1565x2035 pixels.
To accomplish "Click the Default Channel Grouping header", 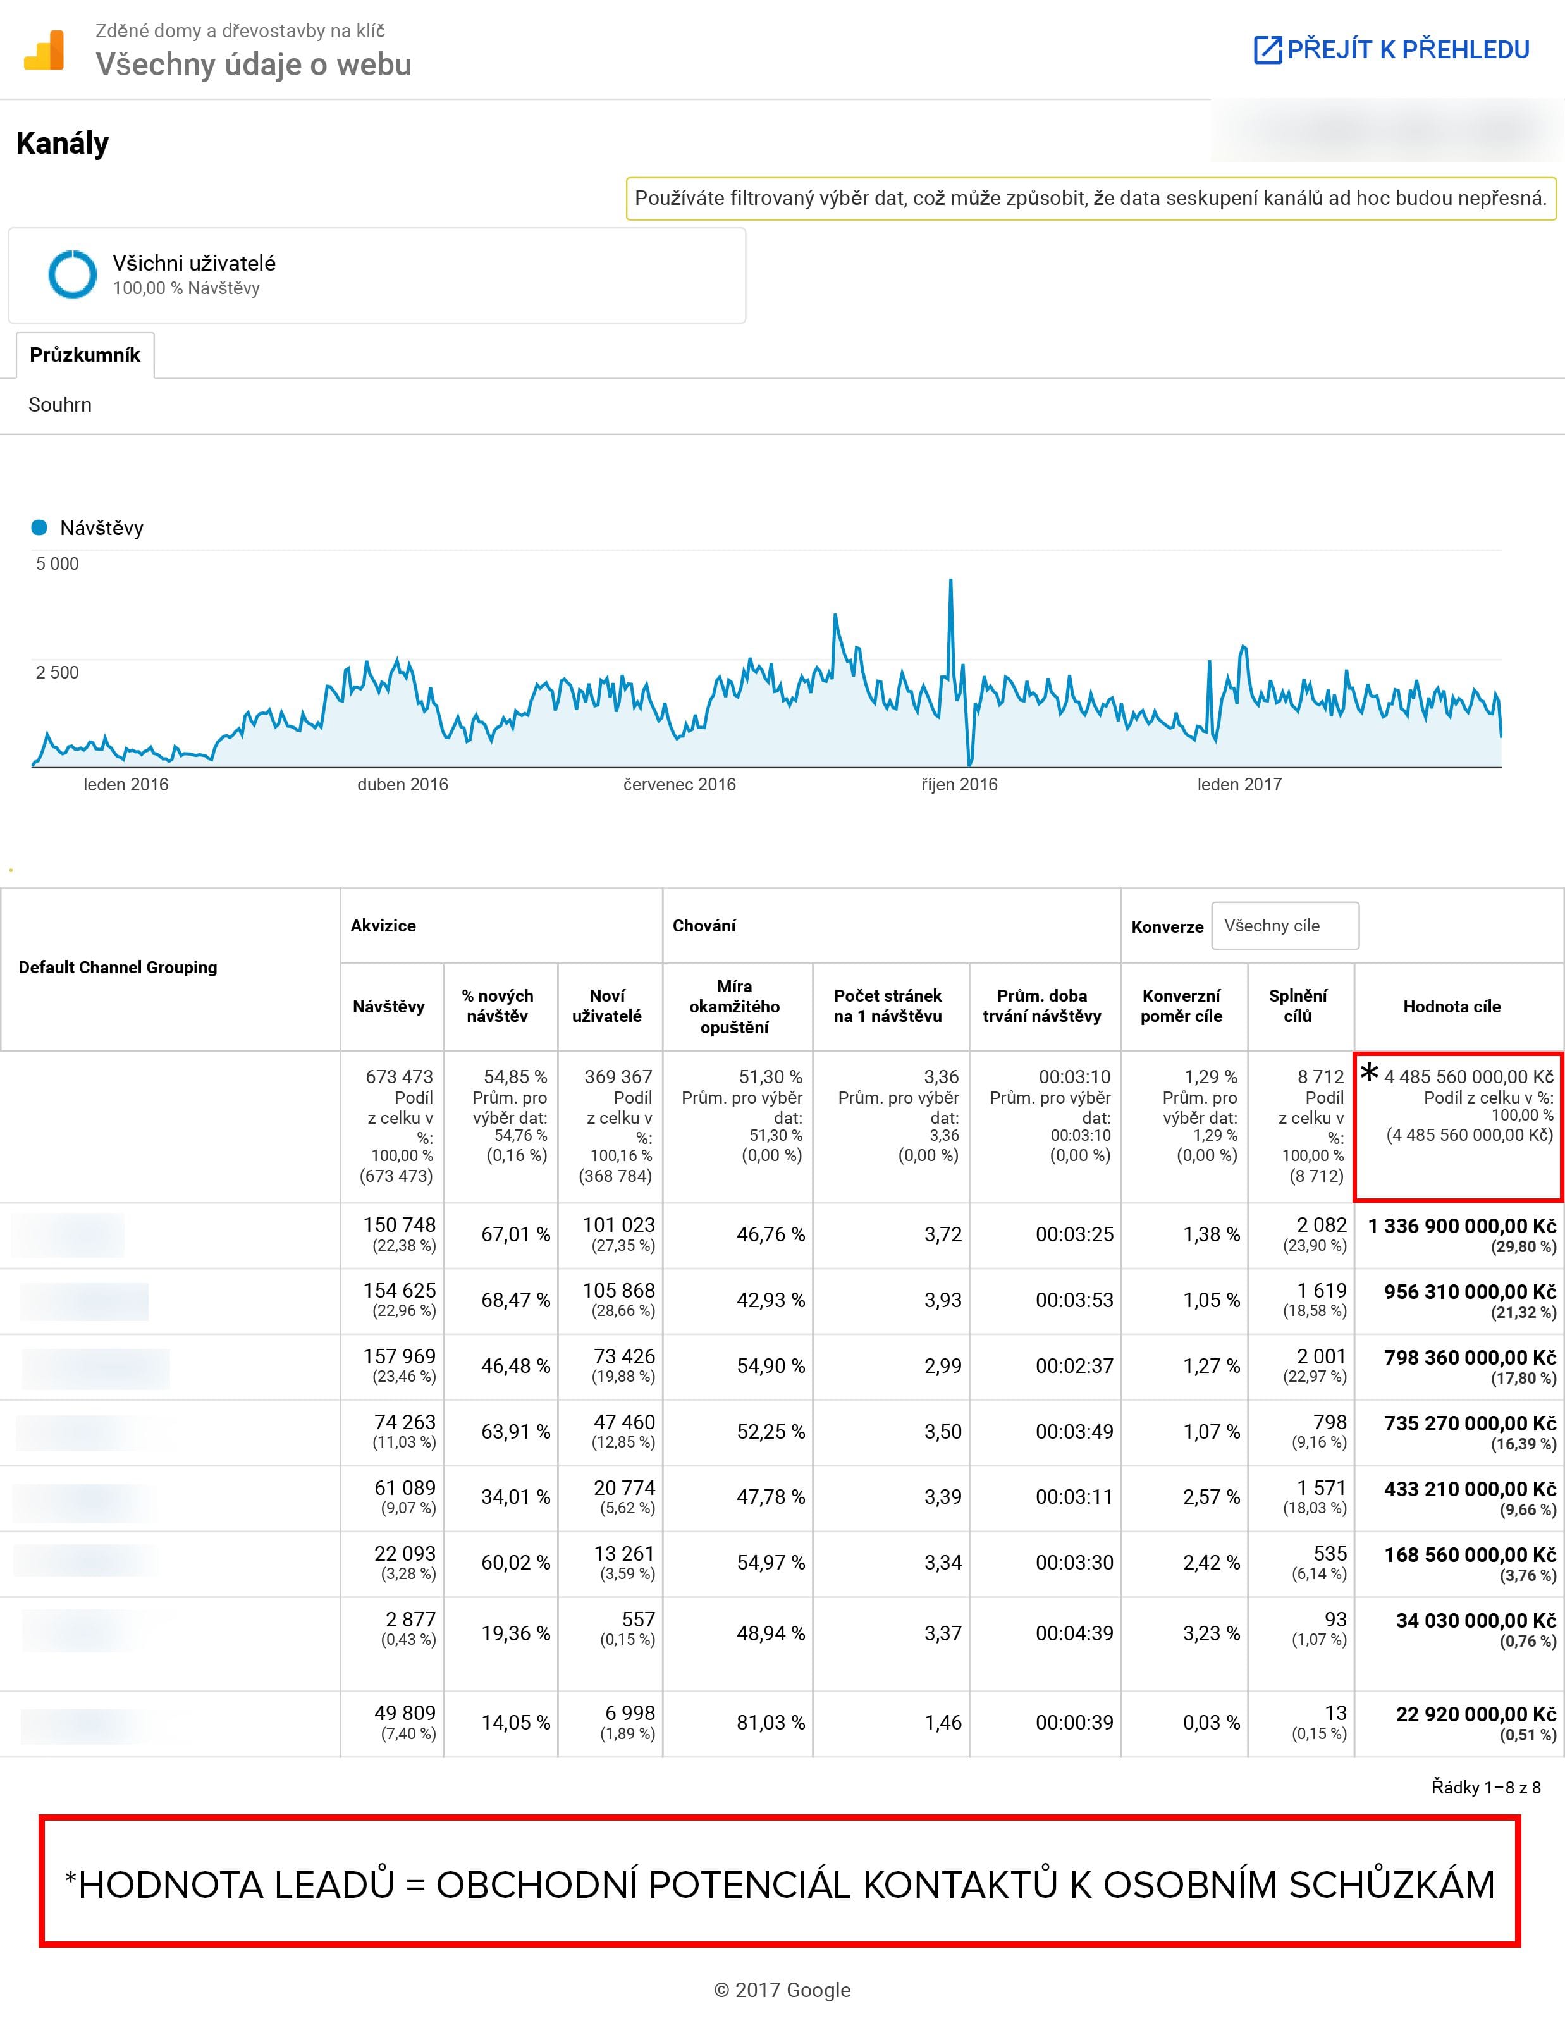I will click(x=118, y=967).
